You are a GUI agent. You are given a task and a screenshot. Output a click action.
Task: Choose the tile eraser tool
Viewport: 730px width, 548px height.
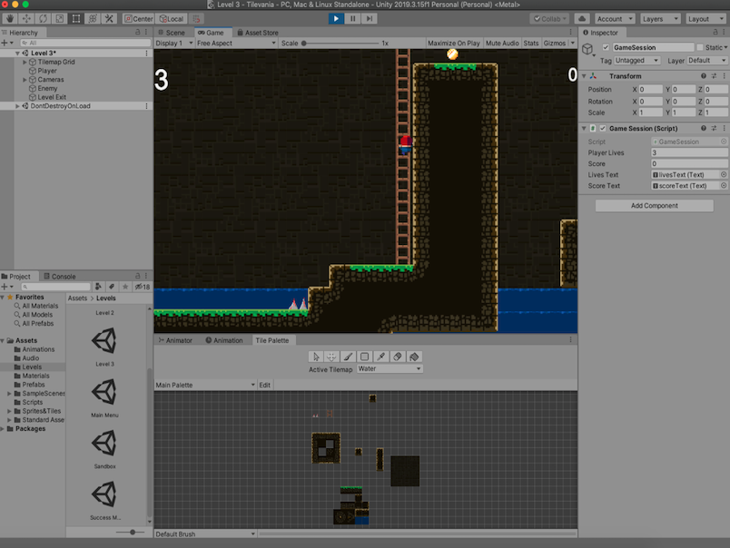coord(398,357)
